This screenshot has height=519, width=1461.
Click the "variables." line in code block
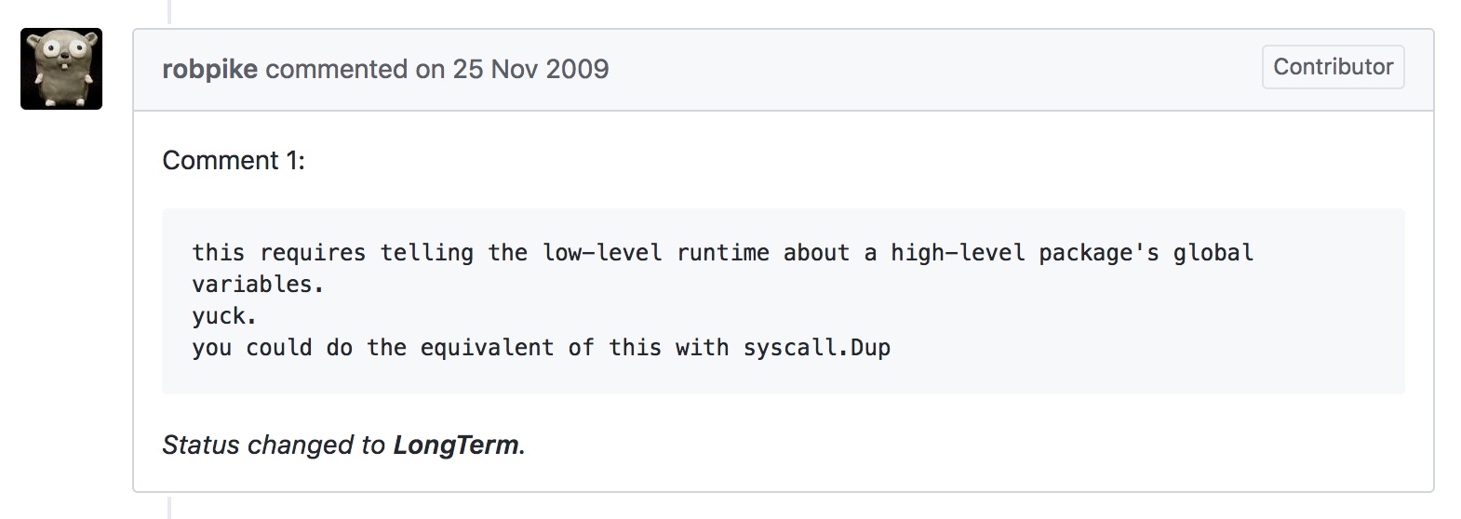point(258,285)
